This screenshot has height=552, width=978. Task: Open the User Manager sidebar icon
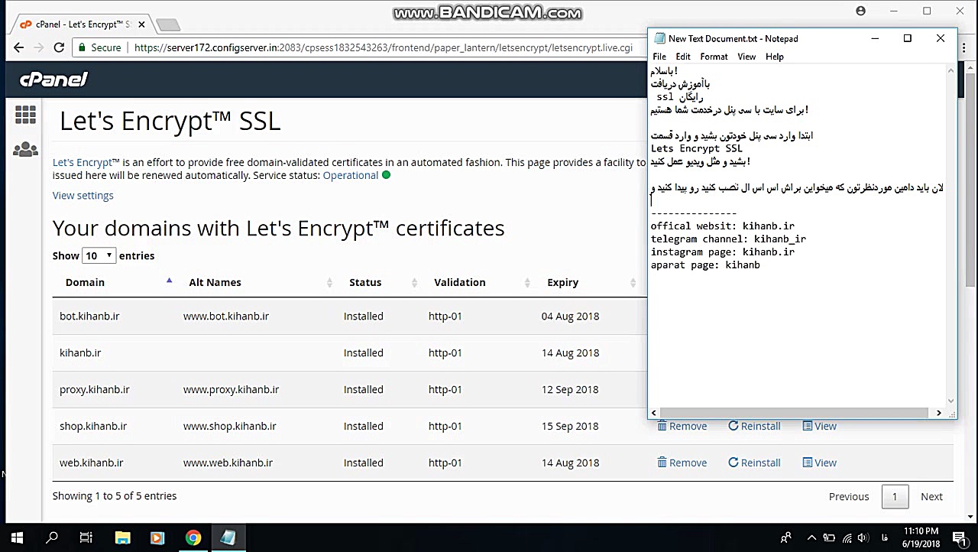[25, 150]
